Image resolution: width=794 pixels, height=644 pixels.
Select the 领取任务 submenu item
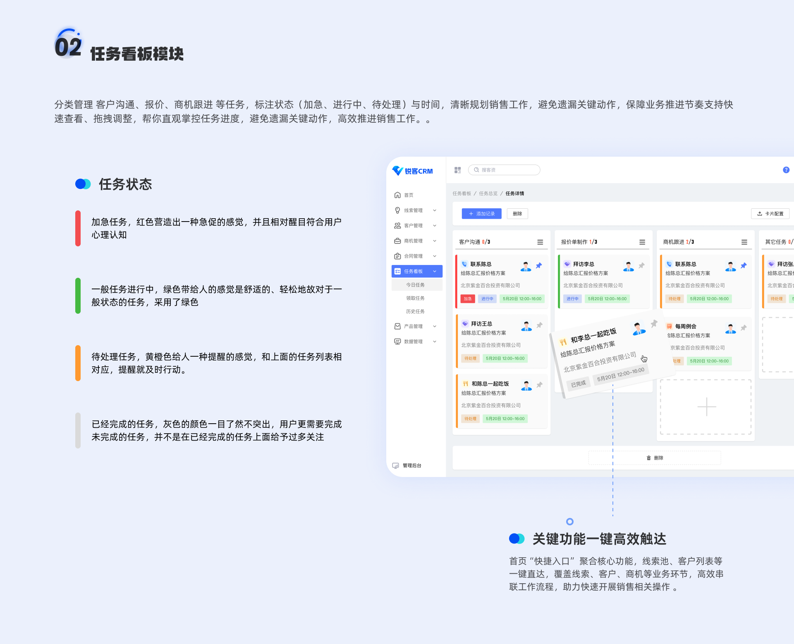415,298
